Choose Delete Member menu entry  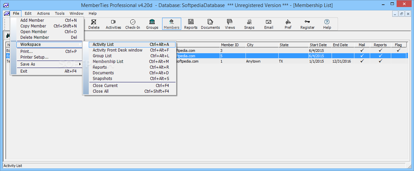(x=50, y=37)
